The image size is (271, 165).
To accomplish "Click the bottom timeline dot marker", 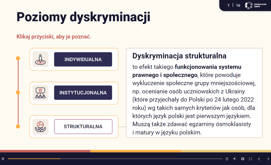I will click(x=18, y=126).
